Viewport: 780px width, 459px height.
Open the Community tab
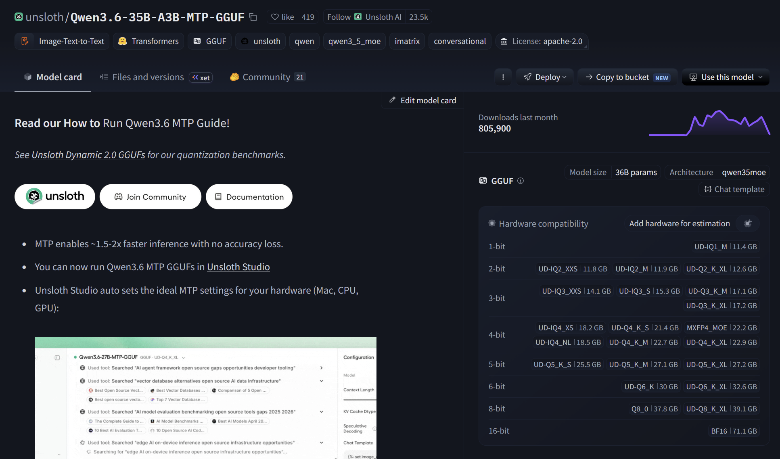[268, 77]
